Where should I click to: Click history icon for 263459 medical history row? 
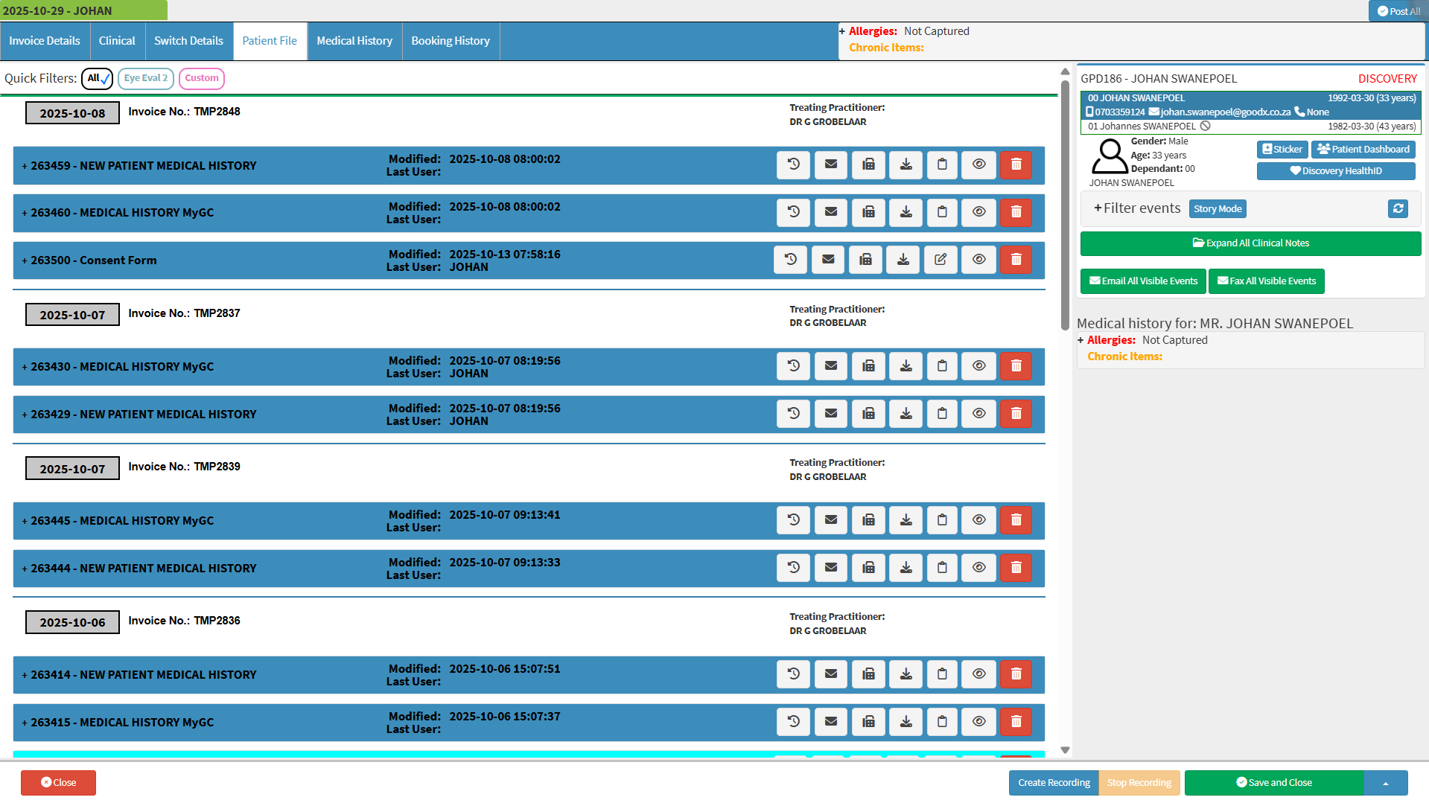[794, 164]
